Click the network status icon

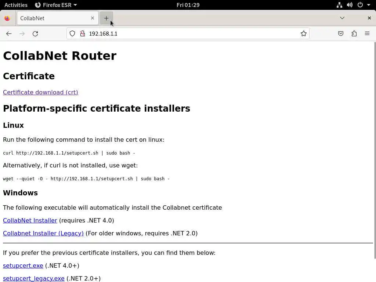pyautogui.click(x=339, y=5)
